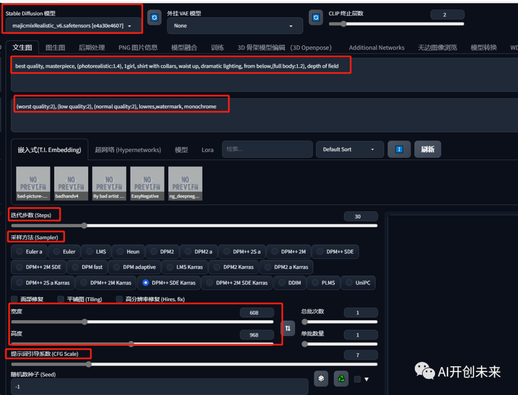Swap width and height values
The height and width of the screenshot is (395, 518).
click(x=288, y=328)
